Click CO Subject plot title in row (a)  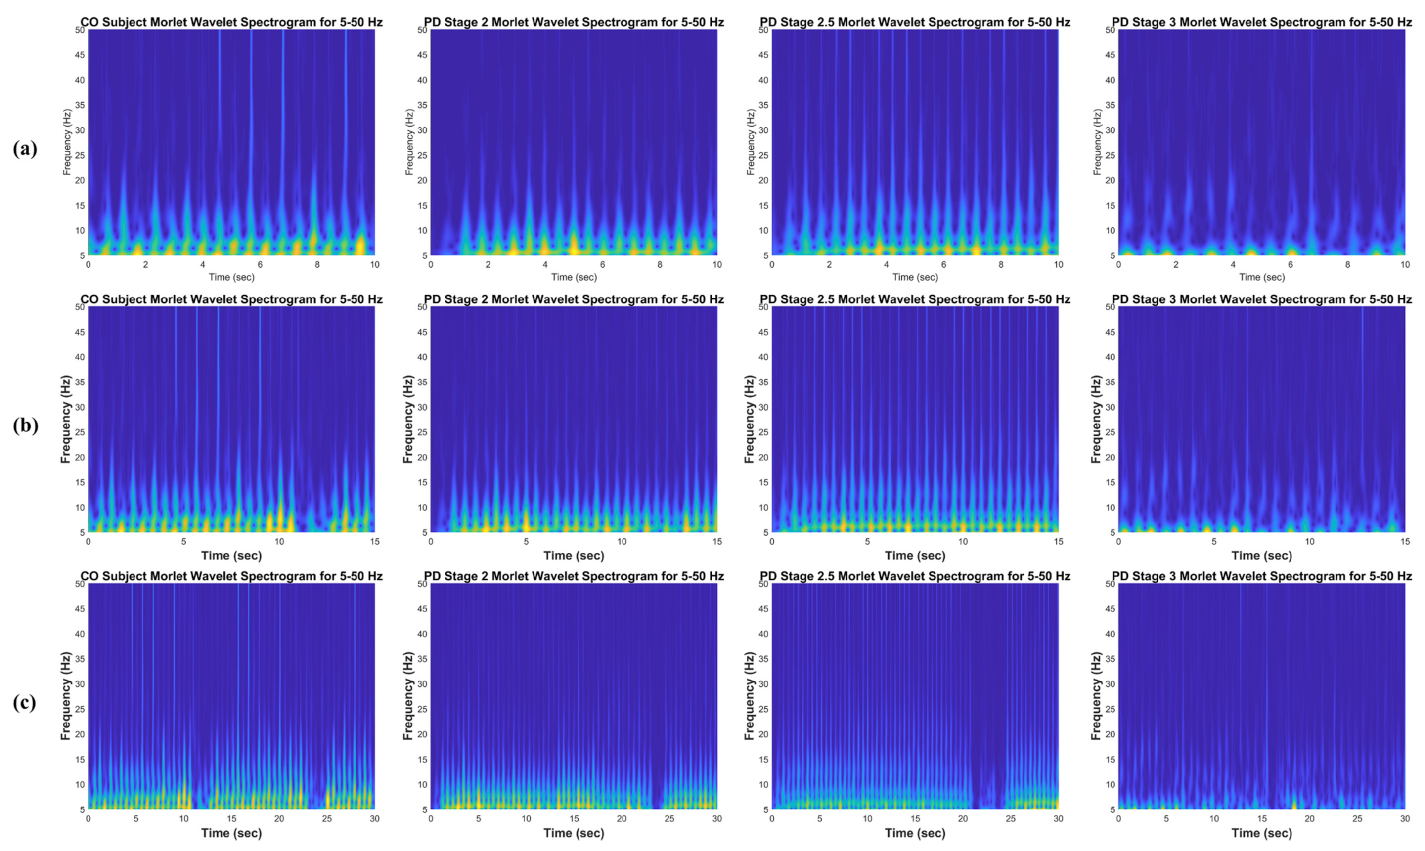[x=231, y=22]
